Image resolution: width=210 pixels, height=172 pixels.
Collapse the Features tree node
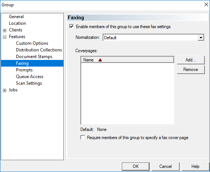[4, 37]
